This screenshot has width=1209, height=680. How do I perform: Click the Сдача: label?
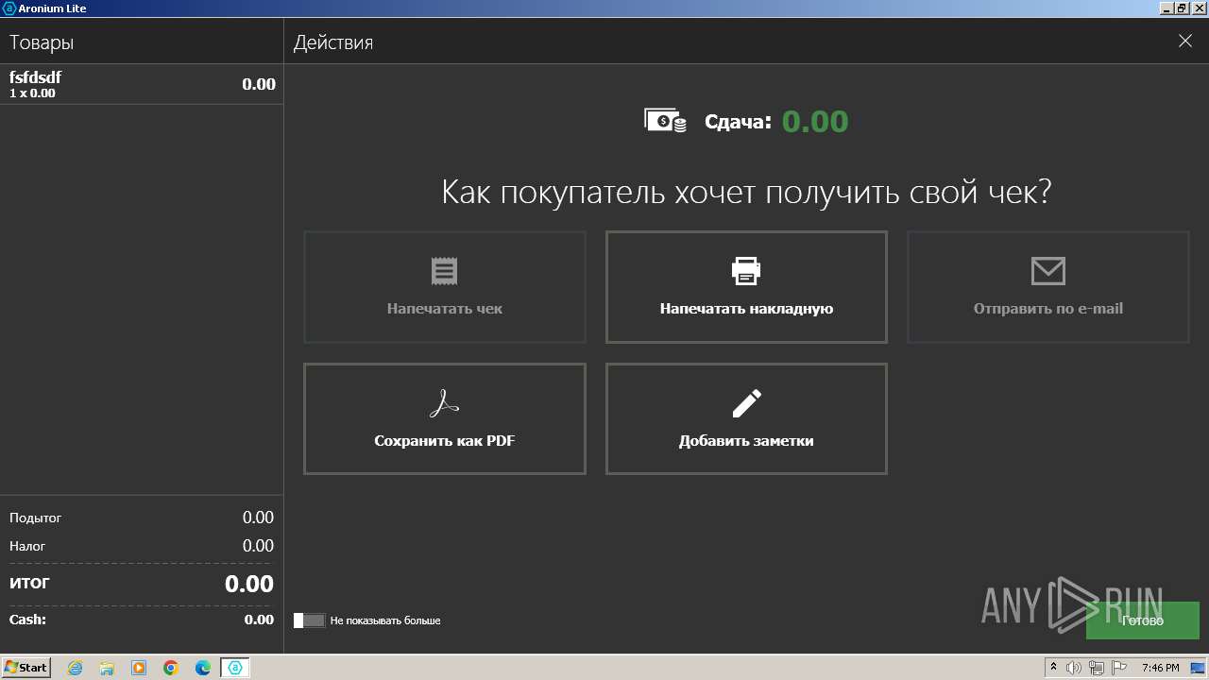[x=738, y=122]
